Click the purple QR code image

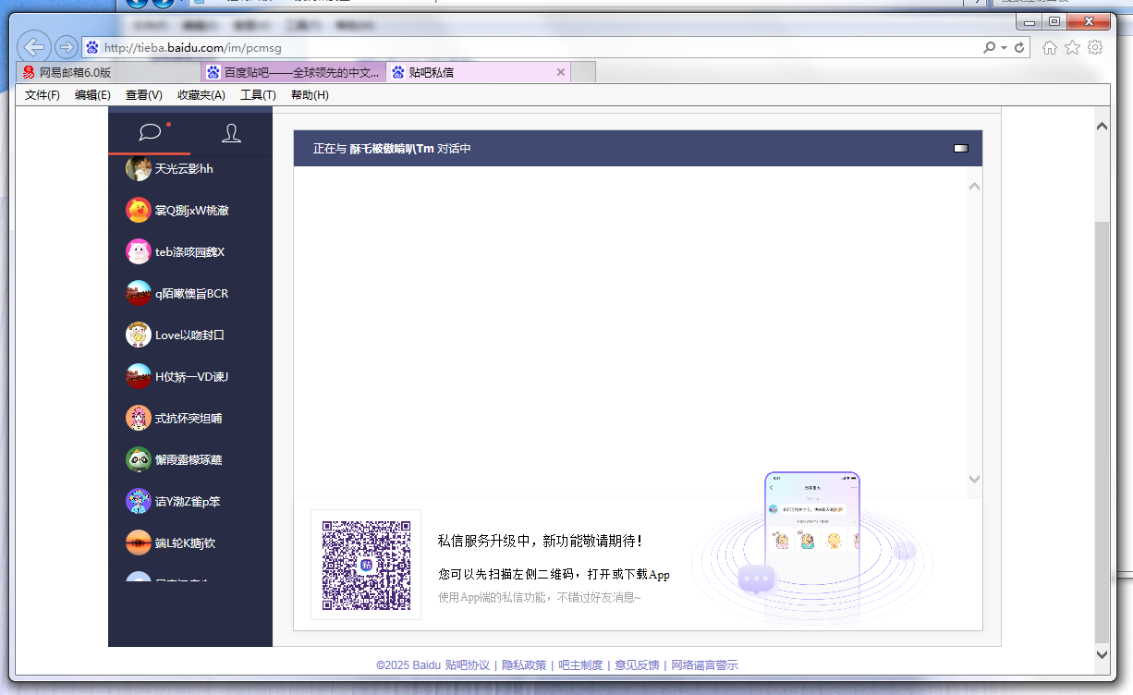click(x=366, y=565)
